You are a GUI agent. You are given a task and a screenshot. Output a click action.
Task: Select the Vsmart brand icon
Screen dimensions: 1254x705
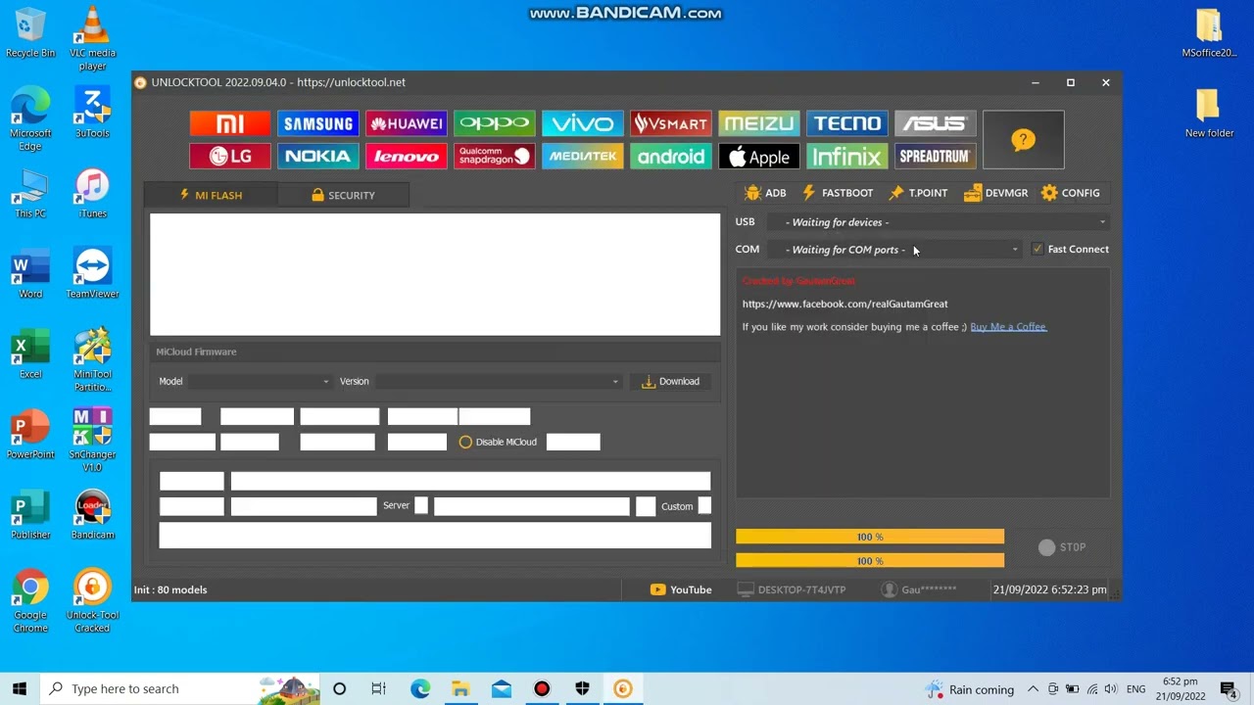tap(671, 123)
